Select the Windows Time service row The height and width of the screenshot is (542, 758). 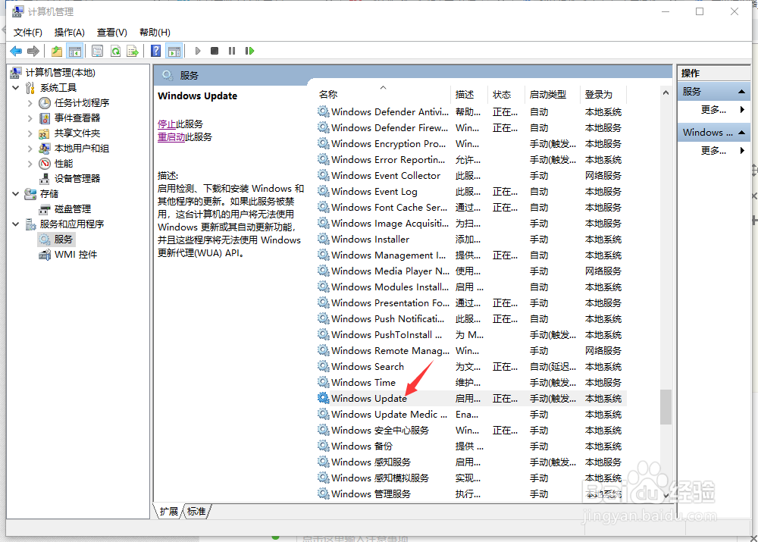(471, 383)
